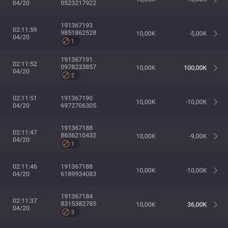The height and width of the screenshot is (228, 228).
Task: Select bet ID 191367188 6189934083
Action: pos(79,170)
